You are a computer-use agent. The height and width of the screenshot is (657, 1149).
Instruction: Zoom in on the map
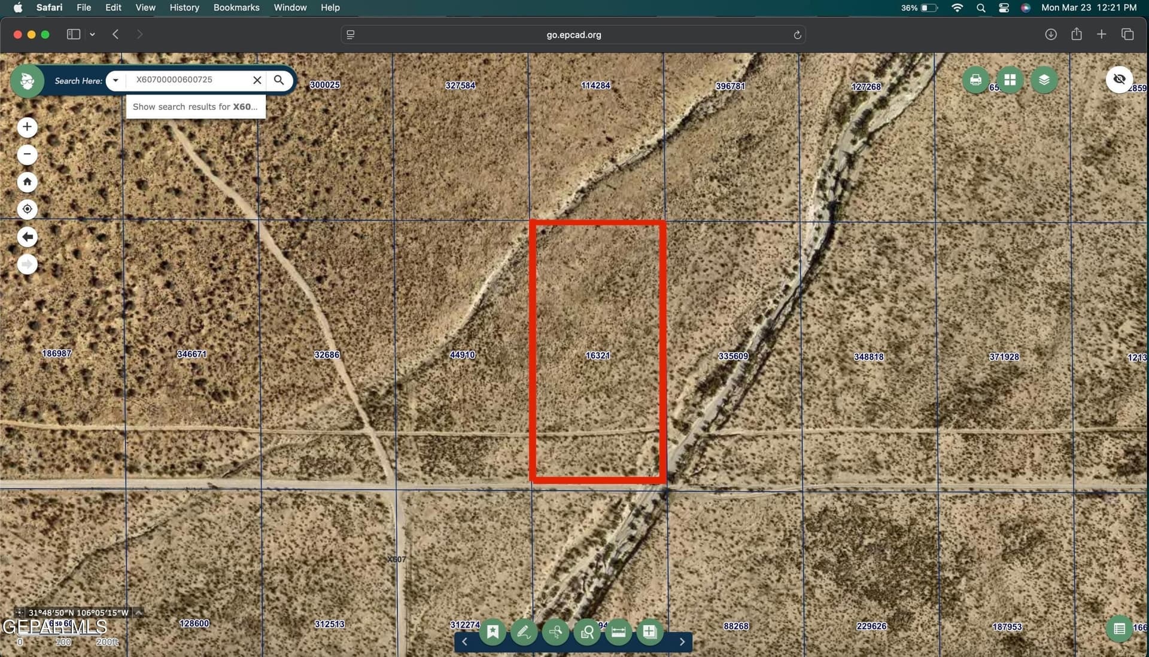tap(27, 127)
